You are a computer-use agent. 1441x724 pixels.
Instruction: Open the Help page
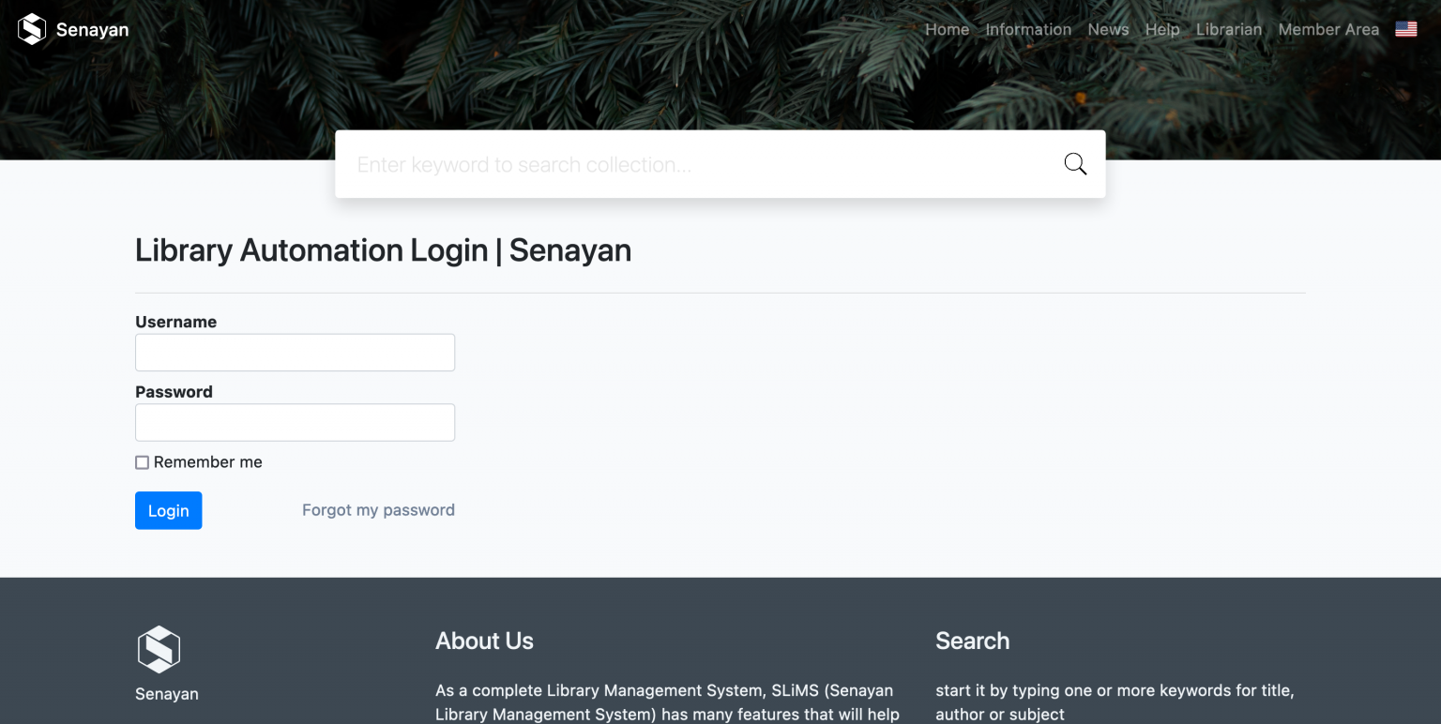(x=1162, y=29)
